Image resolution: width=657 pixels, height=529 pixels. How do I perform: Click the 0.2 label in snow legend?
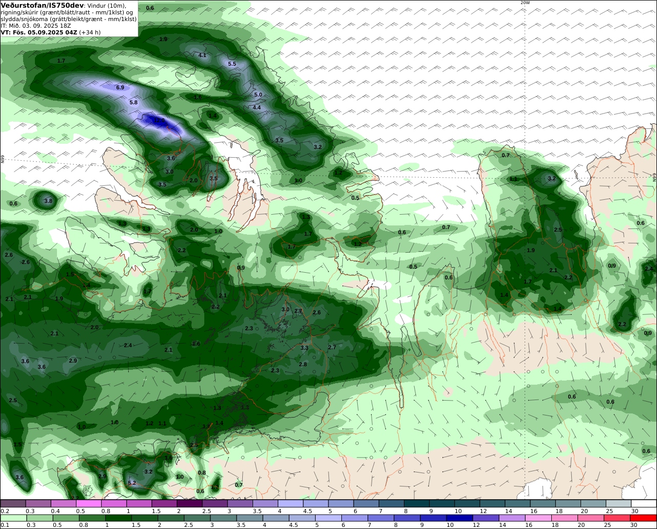coord(5,511)
